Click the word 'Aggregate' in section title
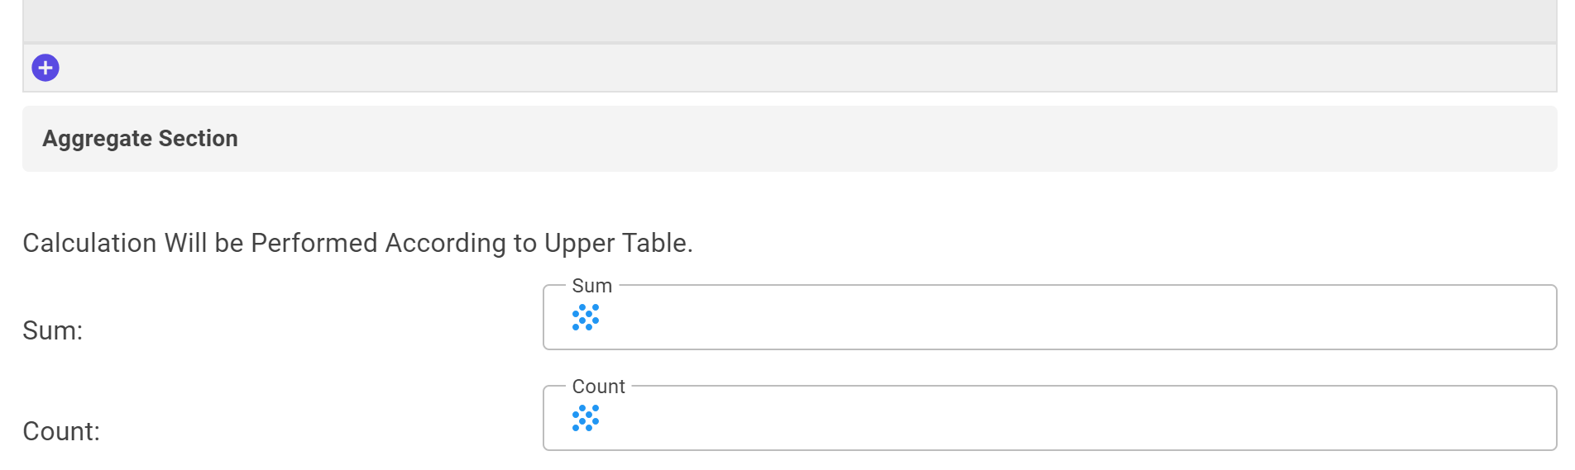 (x=97, y=139)
